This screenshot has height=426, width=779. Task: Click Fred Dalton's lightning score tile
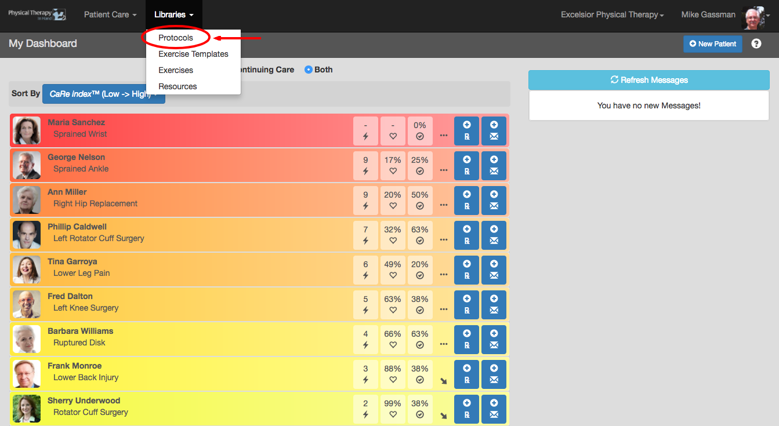point(365,305)
